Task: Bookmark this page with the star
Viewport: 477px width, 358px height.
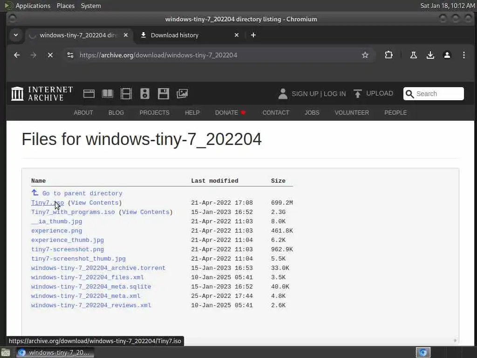Action: (x=365, y=55)
